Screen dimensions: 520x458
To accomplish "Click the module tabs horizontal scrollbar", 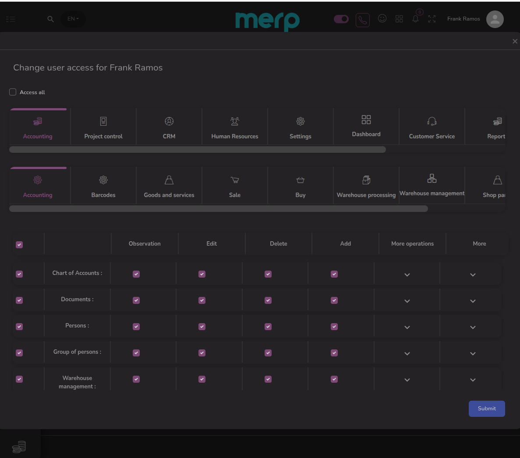I will pyautogui.click(x=198, y=150).
